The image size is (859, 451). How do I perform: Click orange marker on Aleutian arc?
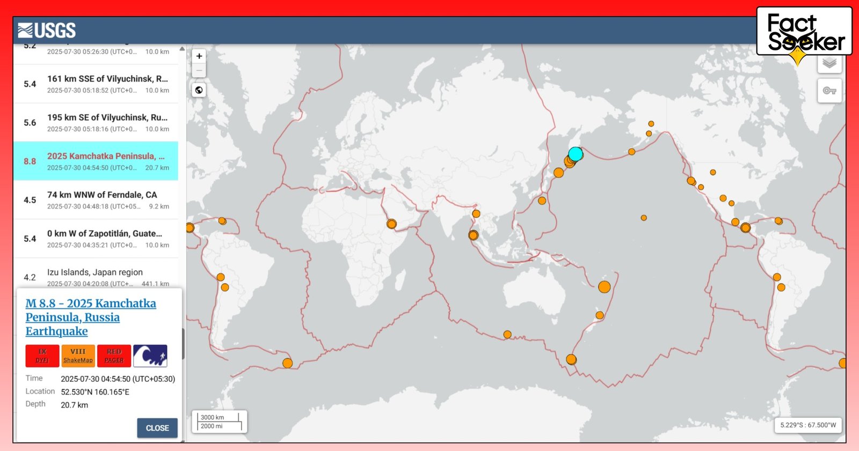click(632, 152)
